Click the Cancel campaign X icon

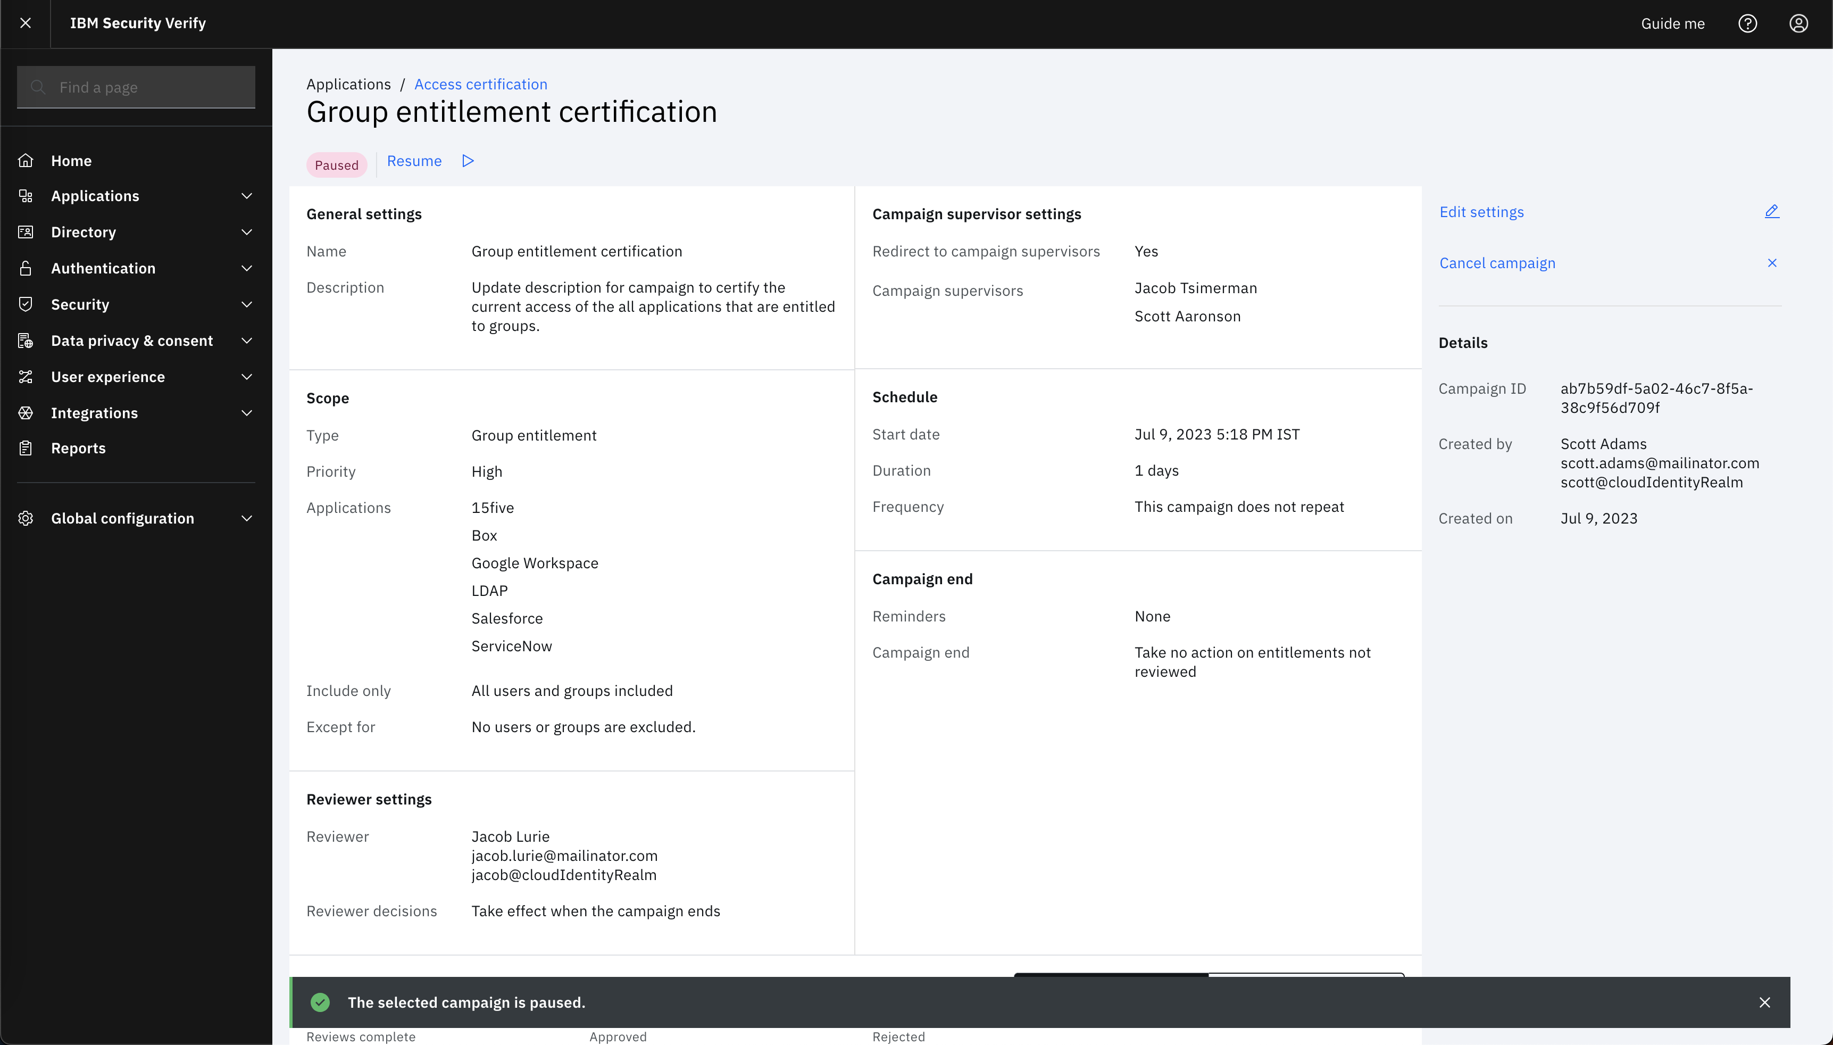(1771, 263)
